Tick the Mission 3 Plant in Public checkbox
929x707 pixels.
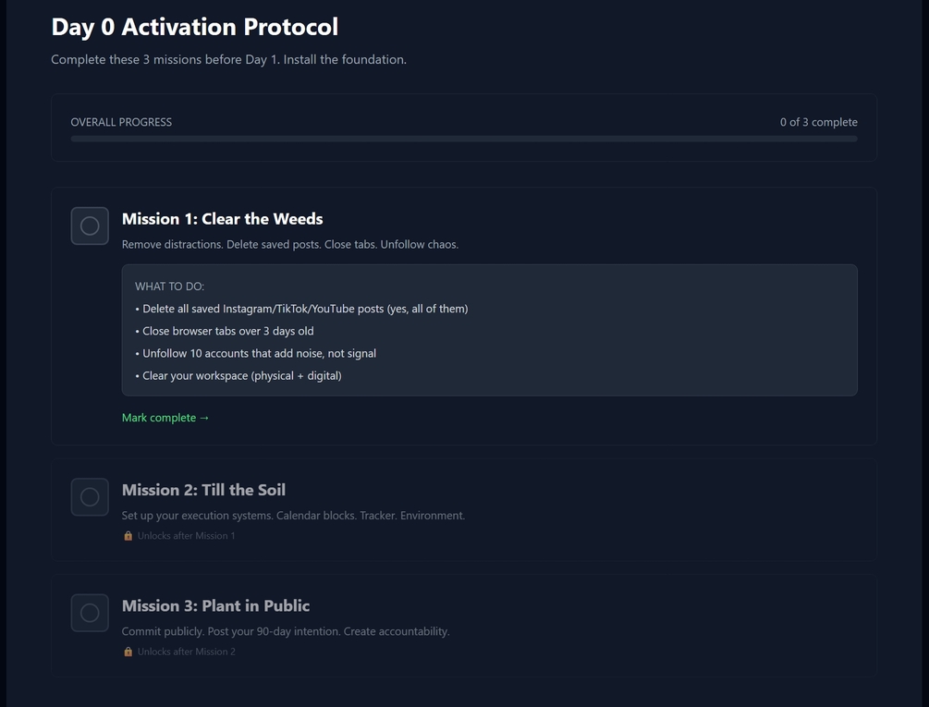[x=90, y=613]
